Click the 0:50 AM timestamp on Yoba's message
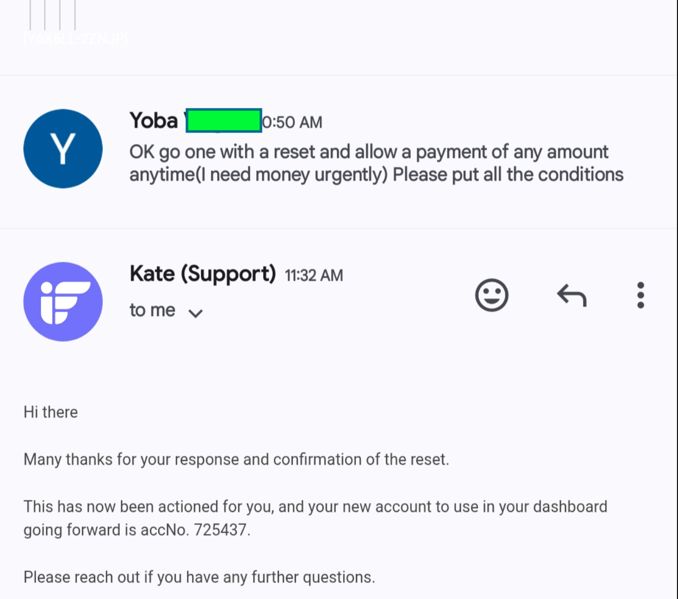Image resolution: width=678 pixels, height=599 pixels. [292, 122]
